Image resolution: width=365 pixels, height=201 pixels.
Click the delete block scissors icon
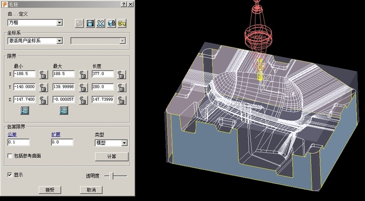tap(100, 24)
